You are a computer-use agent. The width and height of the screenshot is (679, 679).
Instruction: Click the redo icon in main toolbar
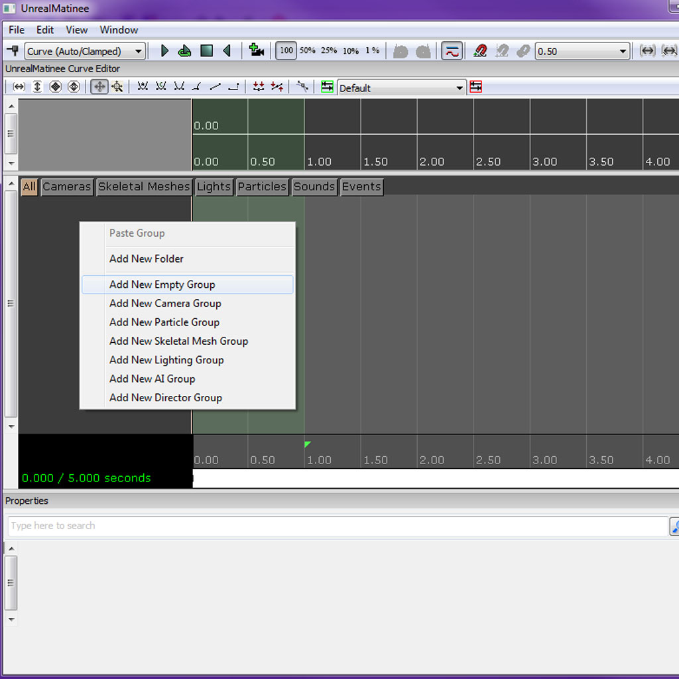click(423, 51)
